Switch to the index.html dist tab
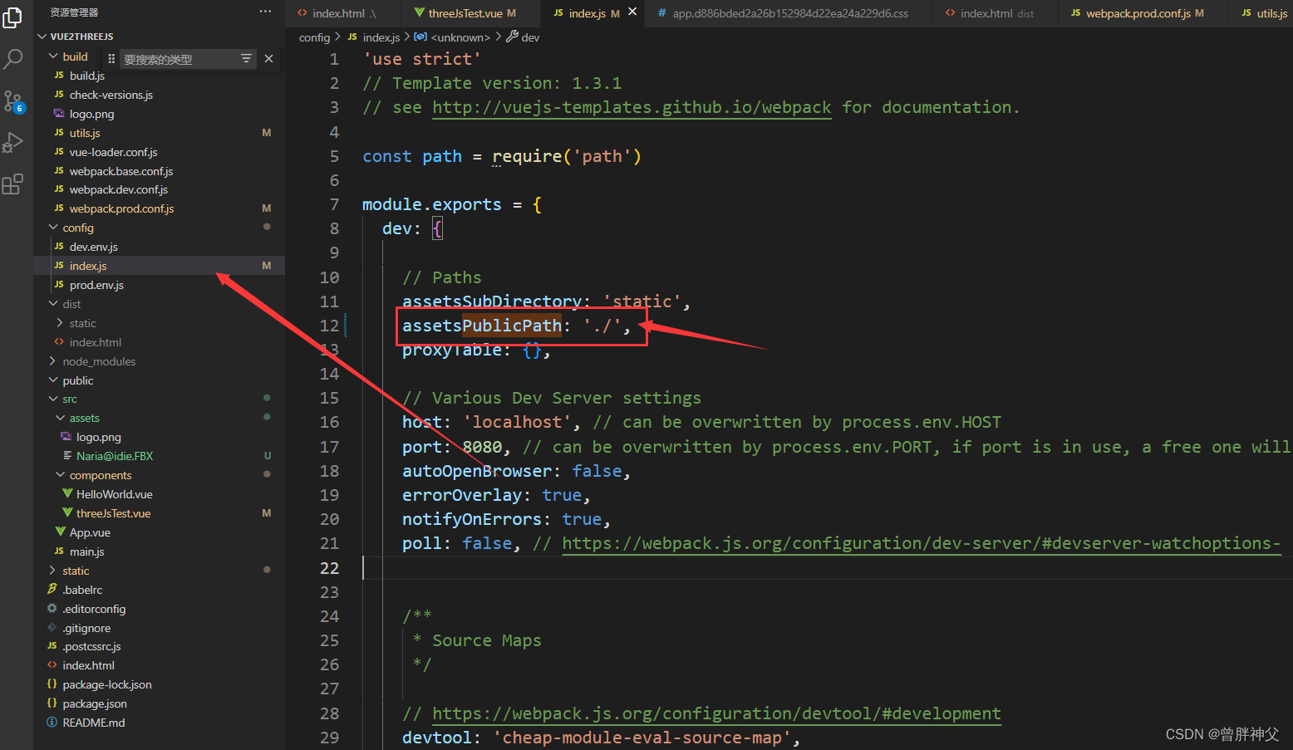Screen dimensions: 1293x750 (x=996, y=13)
